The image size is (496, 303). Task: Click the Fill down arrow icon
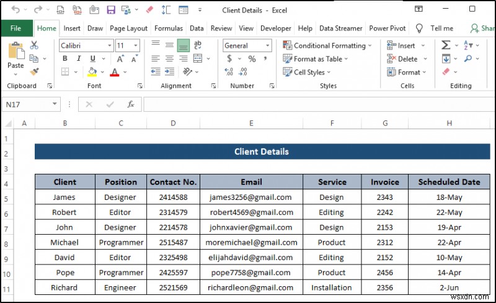pyautogui.click(x=446, y=58)
